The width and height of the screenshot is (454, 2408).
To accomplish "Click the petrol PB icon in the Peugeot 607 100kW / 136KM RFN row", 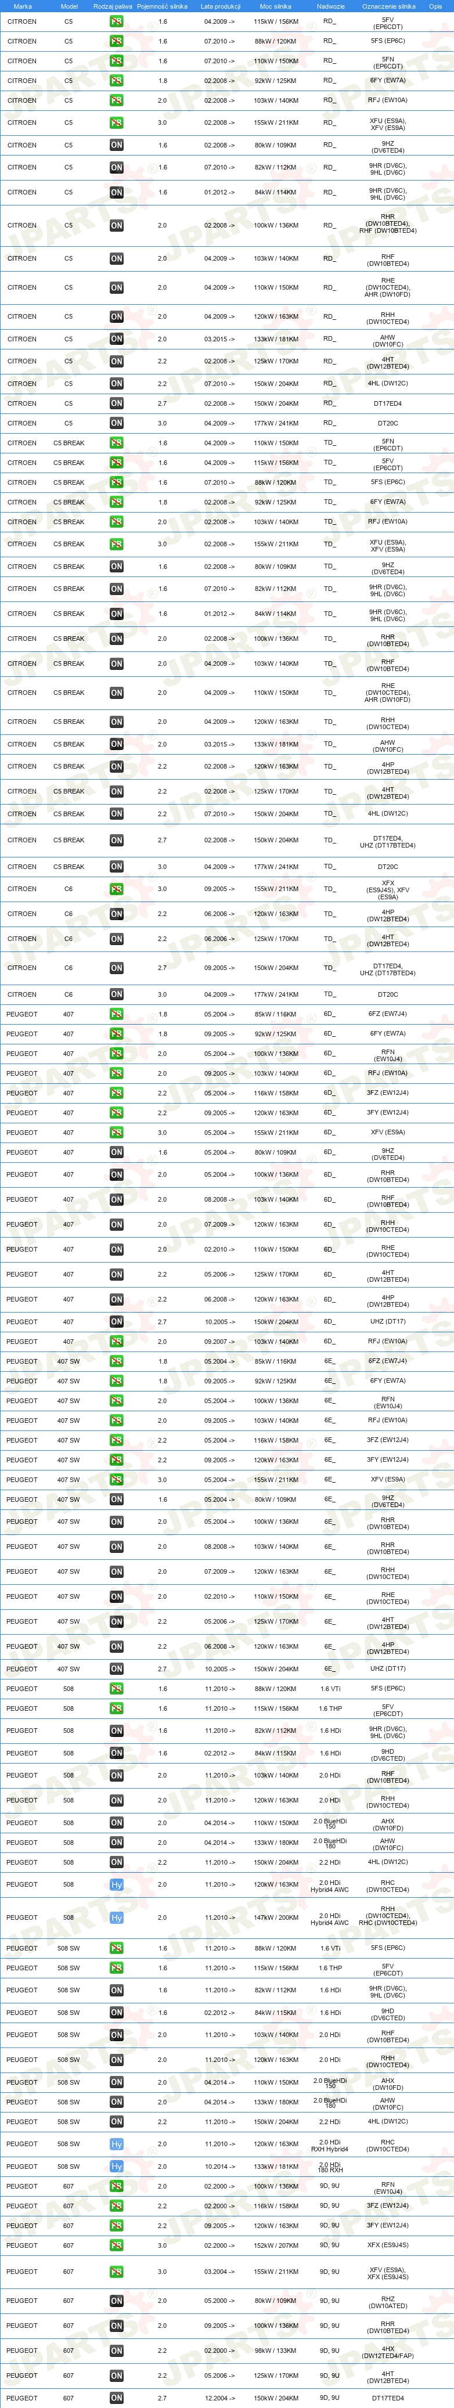I will click(x=116, y=2186).
